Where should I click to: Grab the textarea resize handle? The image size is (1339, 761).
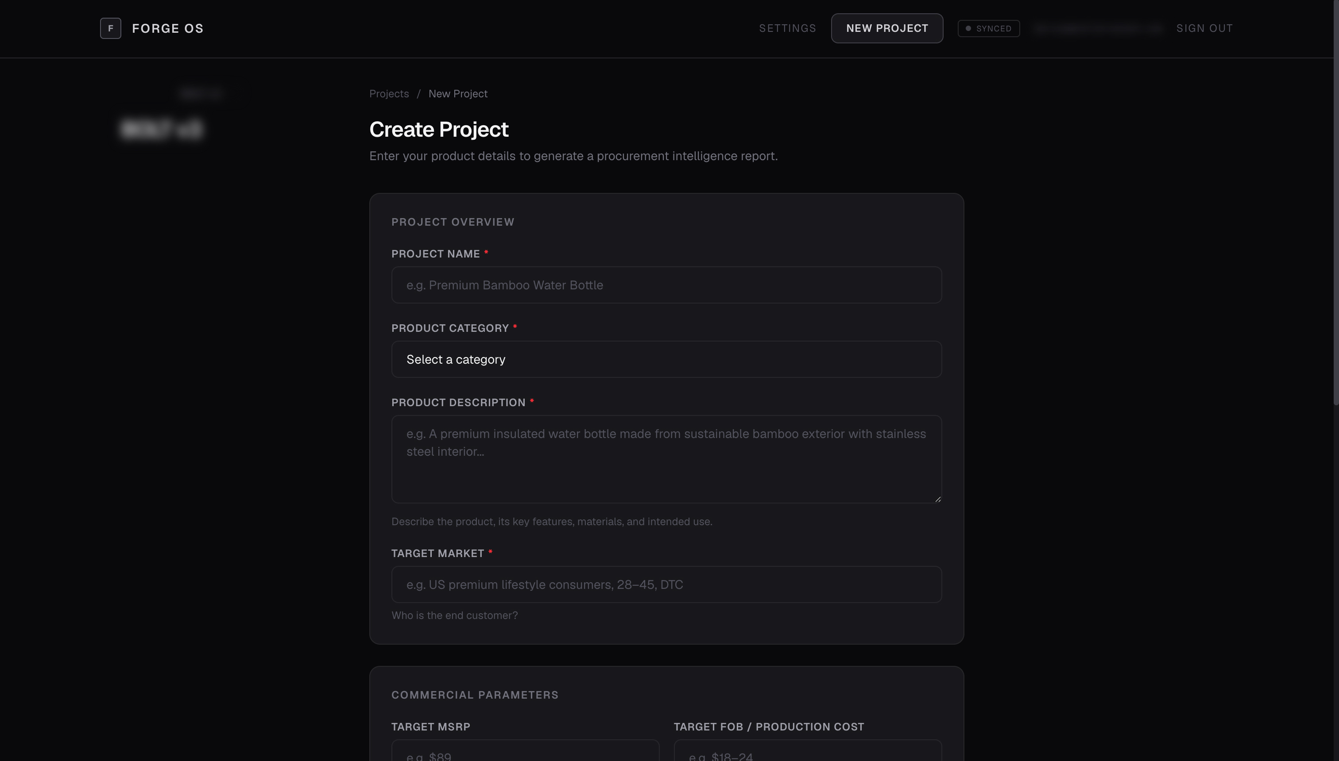pyautogui.click(x=937, y=499)
